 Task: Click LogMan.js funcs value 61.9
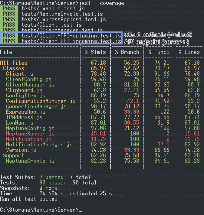[x=163, y=123]
